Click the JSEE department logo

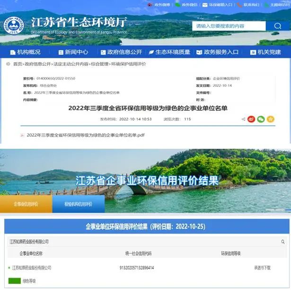pos(13,26)
